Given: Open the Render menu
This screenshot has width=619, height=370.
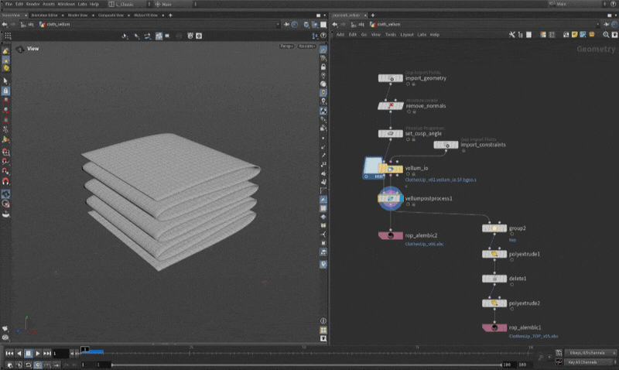Looking at the screenshot, I should click(32, 4).
